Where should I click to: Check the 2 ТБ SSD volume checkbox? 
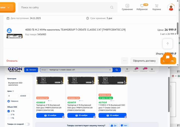[x=8, y=115]
